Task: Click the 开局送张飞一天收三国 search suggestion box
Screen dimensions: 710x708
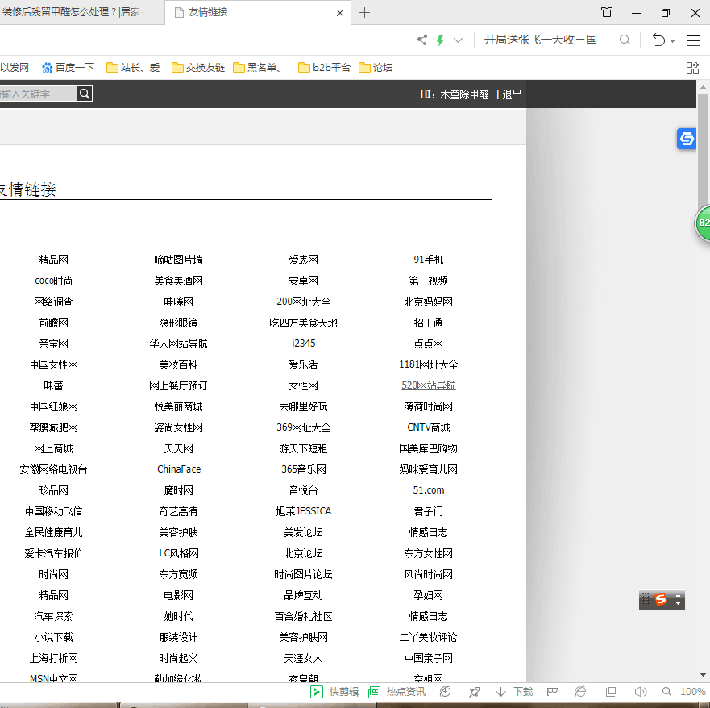Action: pyautogui.click(x=540, y=40)
